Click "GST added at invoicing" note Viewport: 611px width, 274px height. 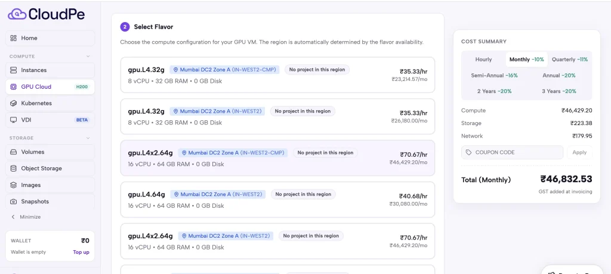566,191
